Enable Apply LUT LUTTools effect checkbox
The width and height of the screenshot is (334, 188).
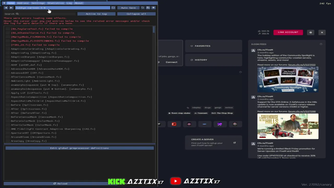7,93
